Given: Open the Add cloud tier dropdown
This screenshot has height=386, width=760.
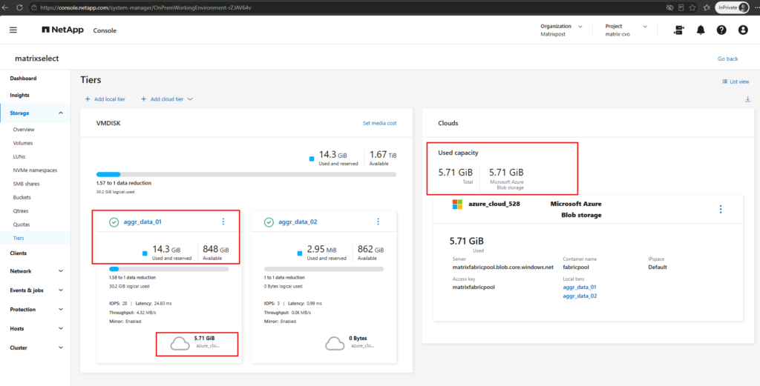Looking at the screenshot, I should (x=167, y=99).
